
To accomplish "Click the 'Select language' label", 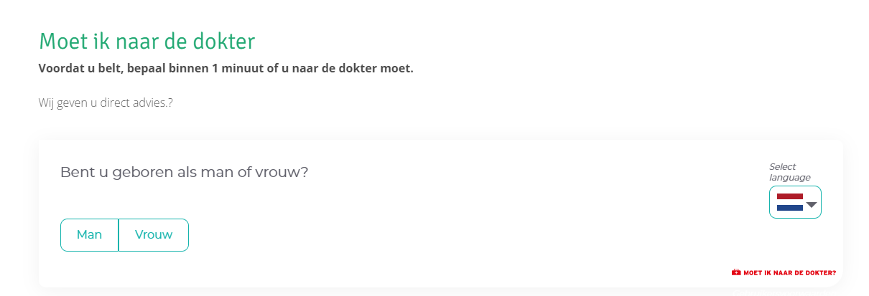I will (789, 172).
